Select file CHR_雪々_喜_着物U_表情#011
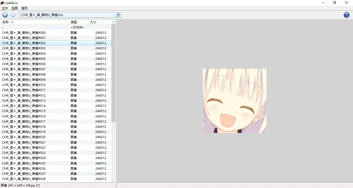The width and height of the screenshot is (353, 188). tap(56, 90)
